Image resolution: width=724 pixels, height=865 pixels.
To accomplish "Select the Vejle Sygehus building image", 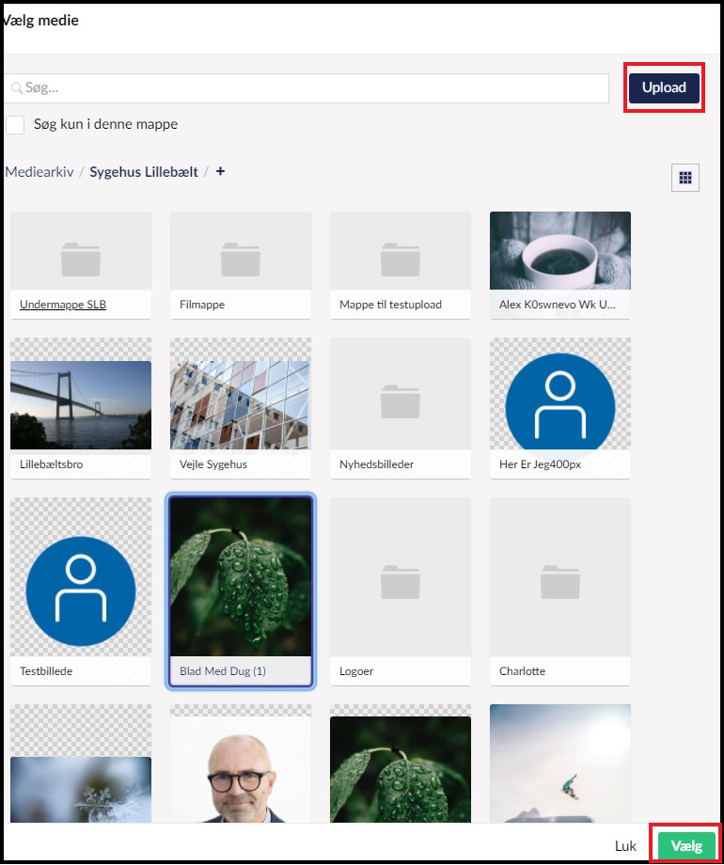I will 241,405.
